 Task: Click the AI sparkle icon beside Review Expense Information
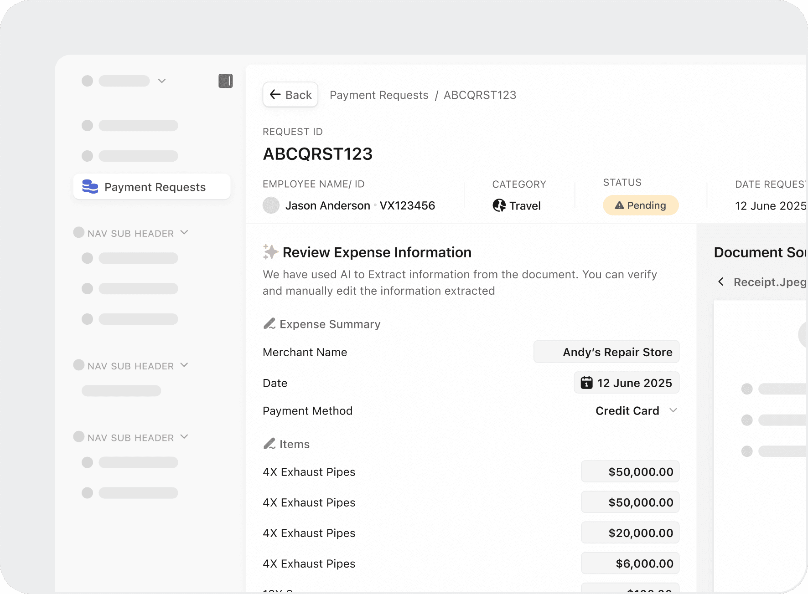click(270, 252)
